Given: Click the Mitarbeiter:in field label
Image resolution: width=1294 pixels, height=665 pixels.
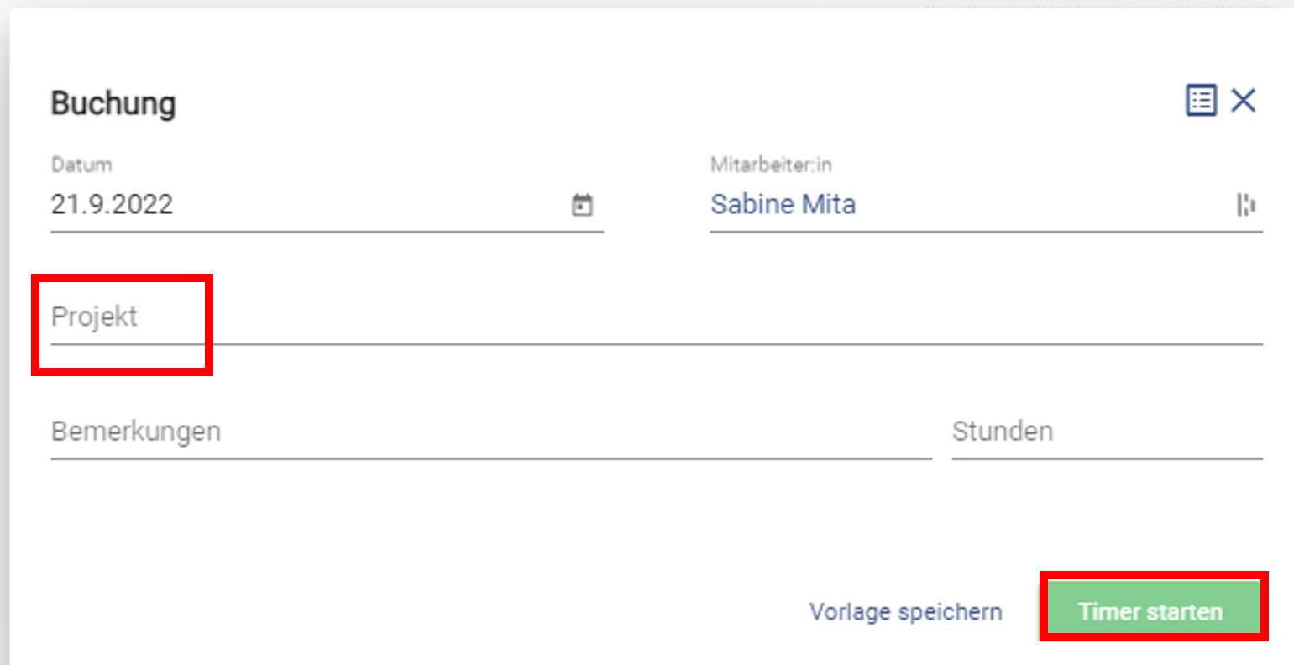Looking at the screenshot, I should [x=771, y=165].
